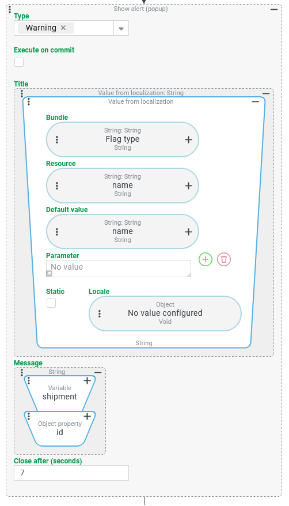Open menu dots on Locale object block
Screen dimensions: 289x506
100,314
